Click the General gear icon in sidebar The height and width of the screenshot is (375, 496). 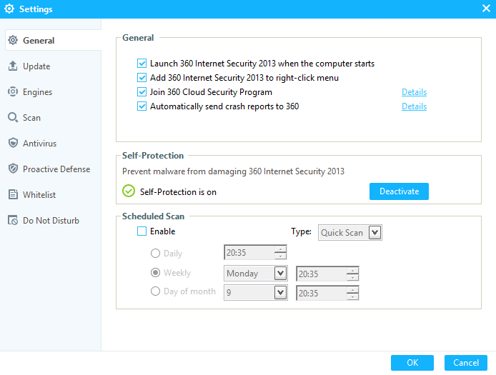[13, 40]
